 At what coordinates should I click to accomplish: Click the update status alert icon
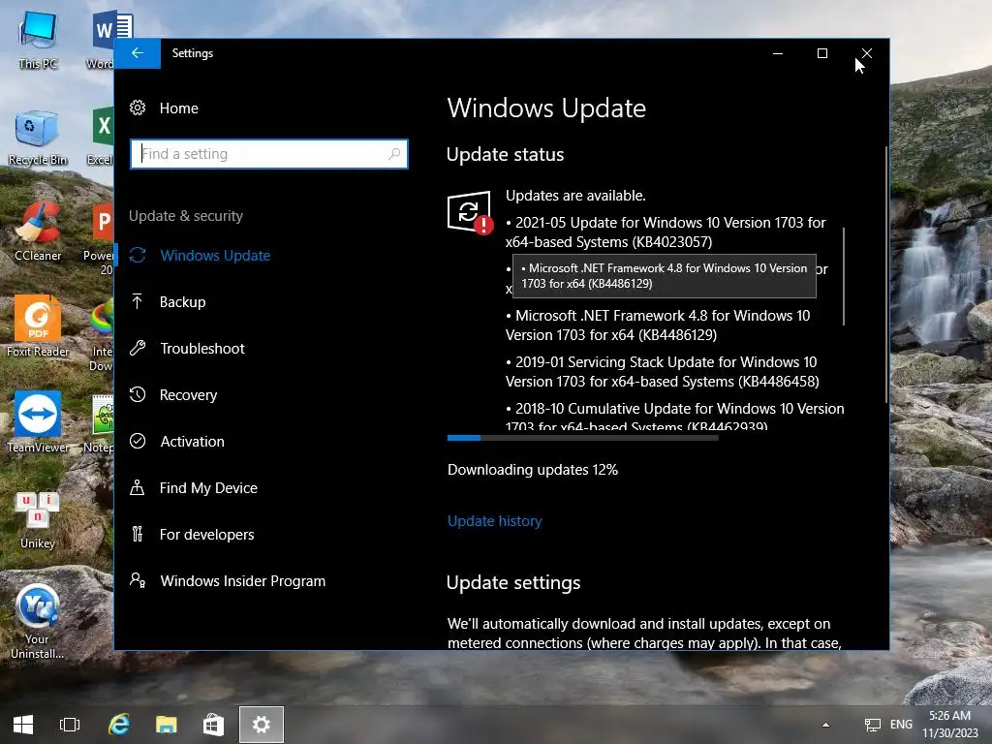(470, 212)
